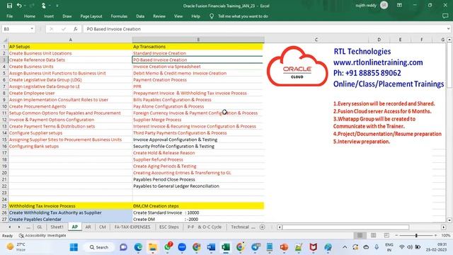Open the File menu
453x255 pixels.
9,16
